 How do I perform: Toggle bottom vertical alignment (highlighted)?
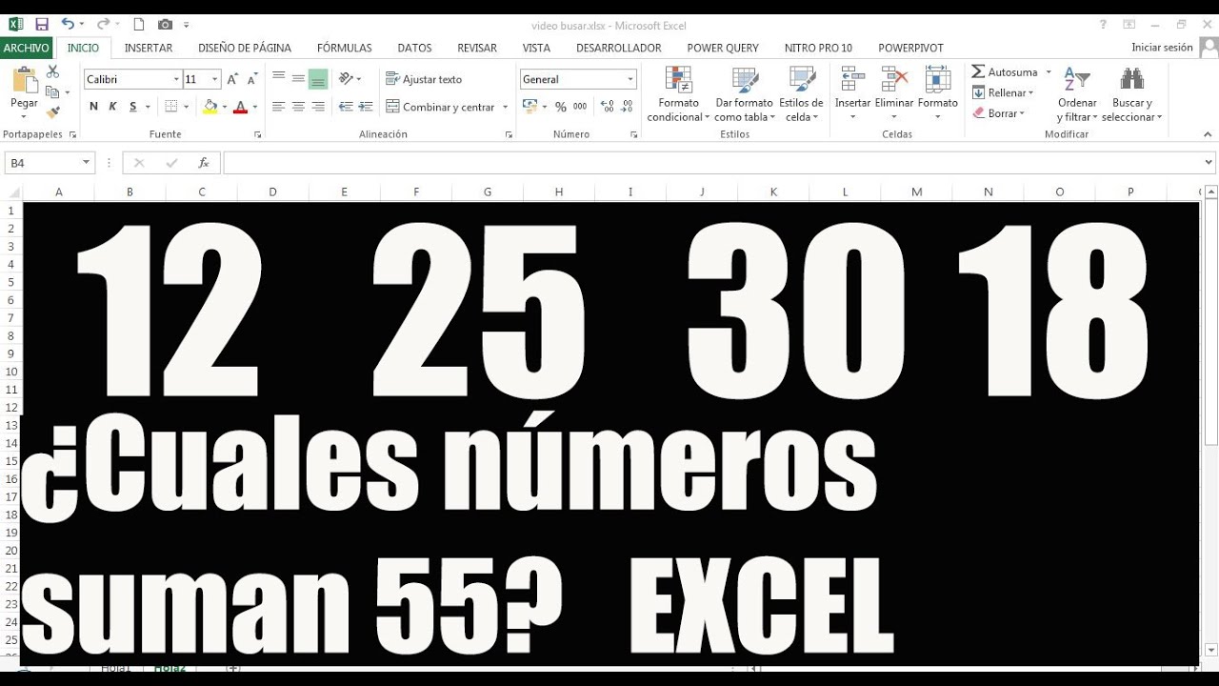click(318, 79)
